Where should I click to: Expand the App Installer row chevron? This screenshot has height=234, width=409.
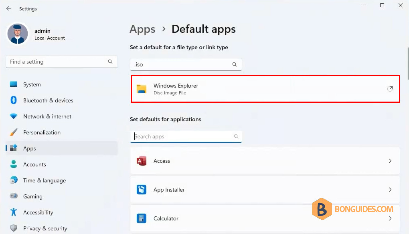(x=390, y=190)
